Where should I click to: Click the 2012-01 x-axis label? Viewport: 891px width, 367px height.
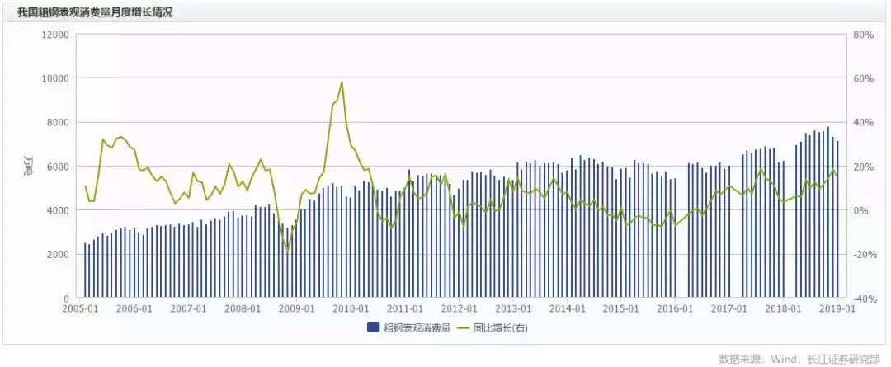point(459,308)
